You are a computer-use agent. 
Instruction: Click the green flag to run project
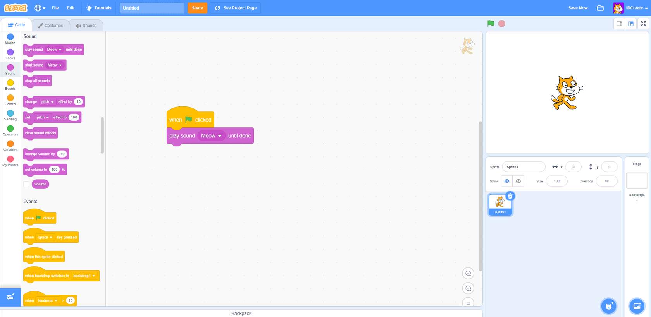[491, 24]
